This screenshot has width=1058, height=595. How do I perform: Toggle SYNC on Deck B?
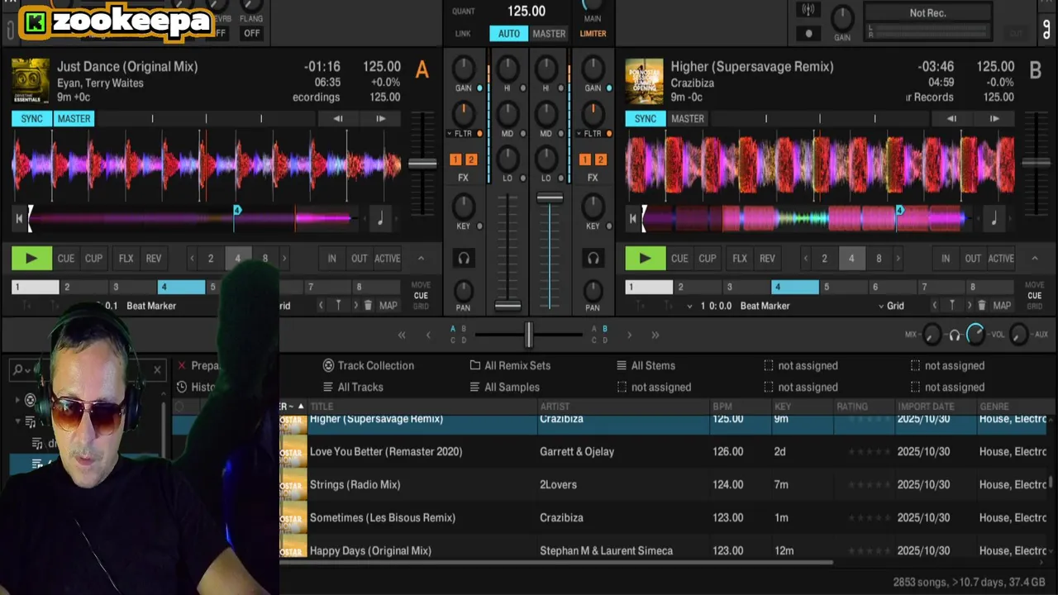click(646, 119)
